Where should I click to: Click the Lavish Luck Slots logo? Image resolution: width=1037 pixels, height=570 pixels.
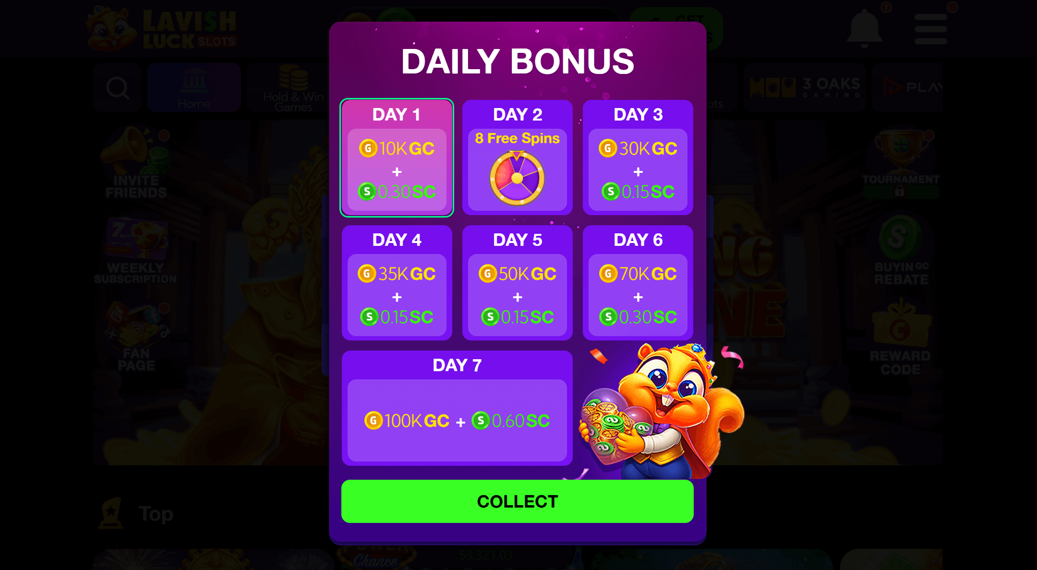(162, 29)
